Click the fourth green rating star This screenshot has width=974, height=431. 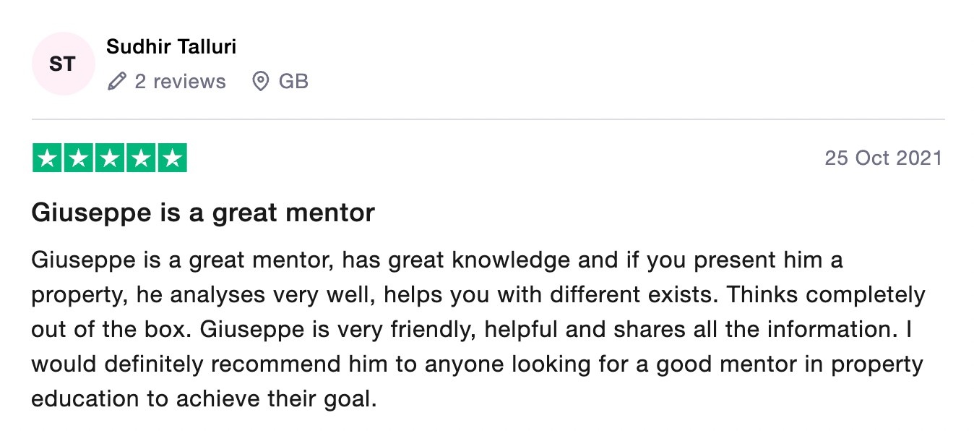(x=141, y=158)
